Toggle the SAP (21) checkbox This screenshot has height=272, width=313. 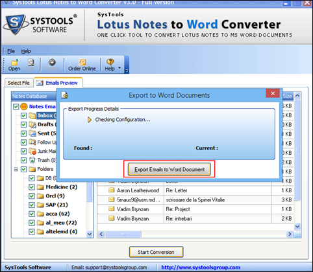point(32,205)
